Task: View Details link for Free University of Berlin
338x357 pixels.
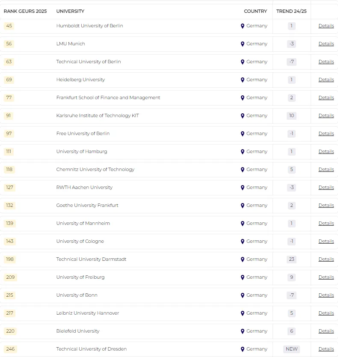Action: pos(326,134)
